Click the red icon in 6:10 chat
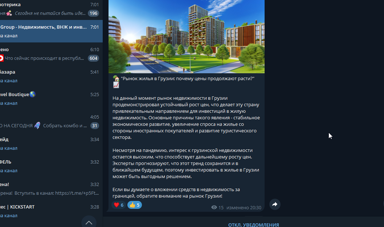The image size is (384, 227). [1, 58]
